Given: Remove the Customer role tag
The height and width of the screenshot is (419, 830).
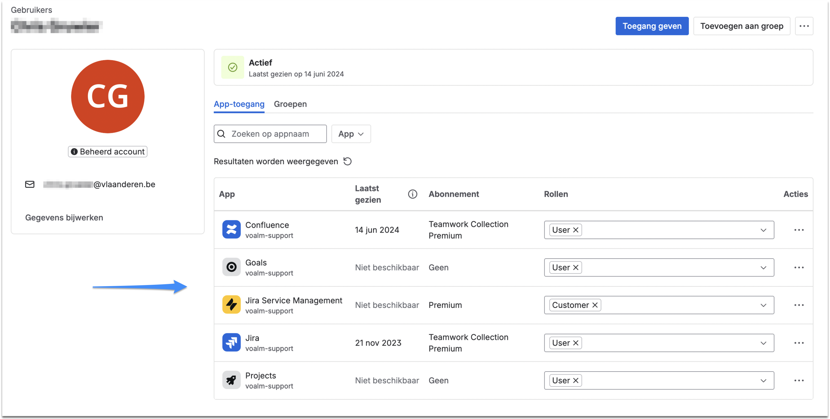Looking at the screenshot, I should point(595,305).
